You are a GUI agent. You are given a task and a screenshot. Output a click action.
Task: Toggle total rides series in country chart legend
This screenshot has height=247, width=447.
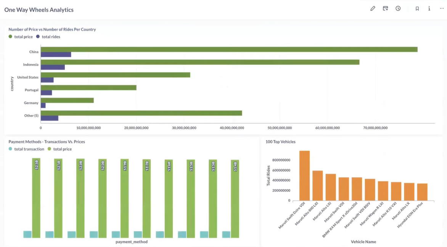(48, 37)
